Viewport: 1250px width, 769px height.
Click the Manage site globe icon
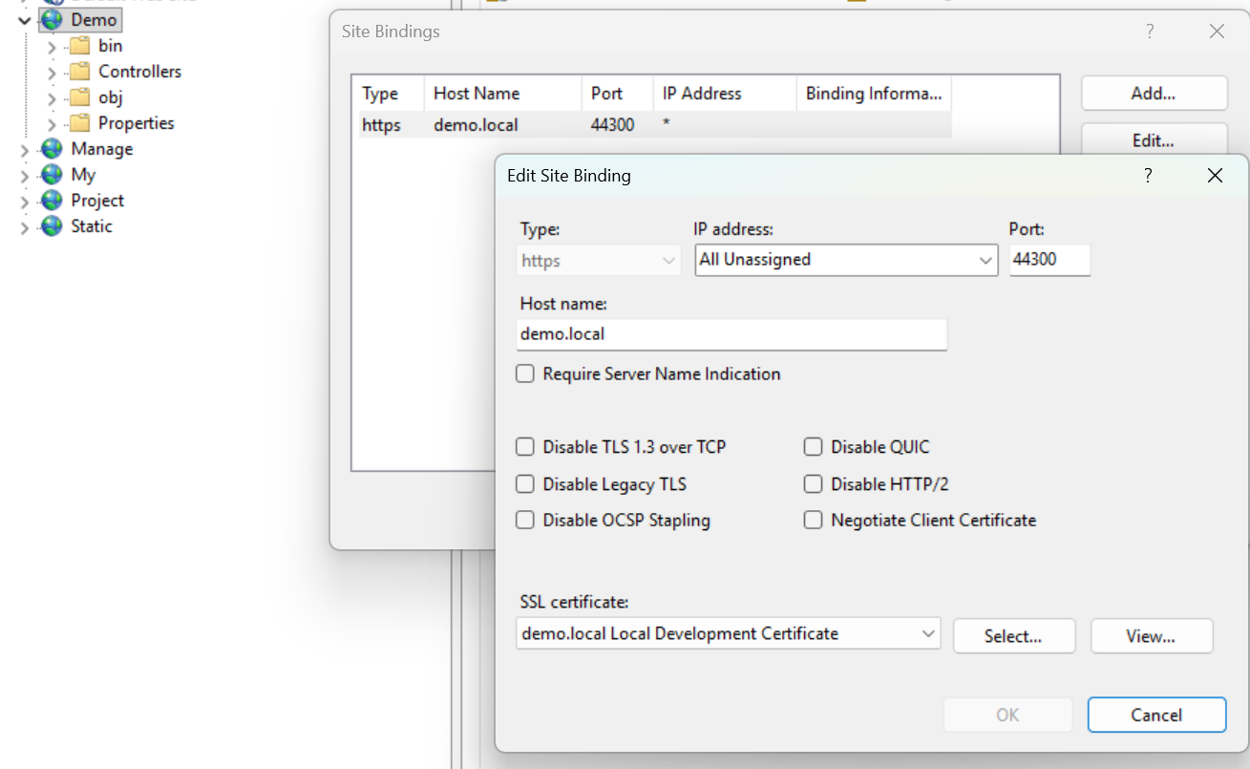pos(50,149)
